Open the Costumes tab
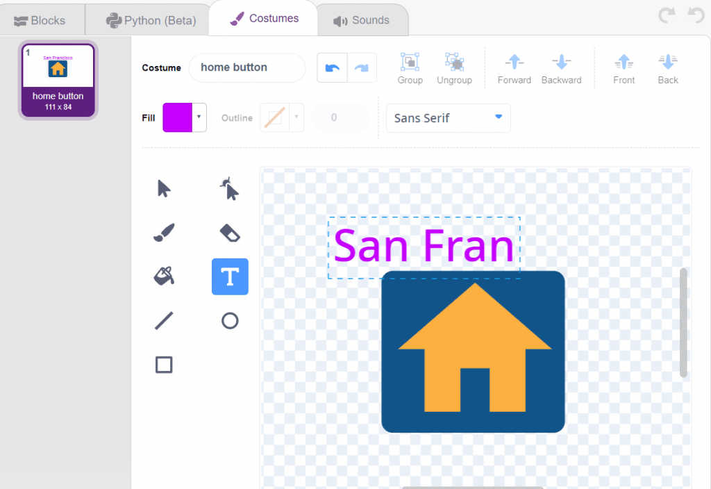Screen dimensions: 711x489 pos(263,19)
